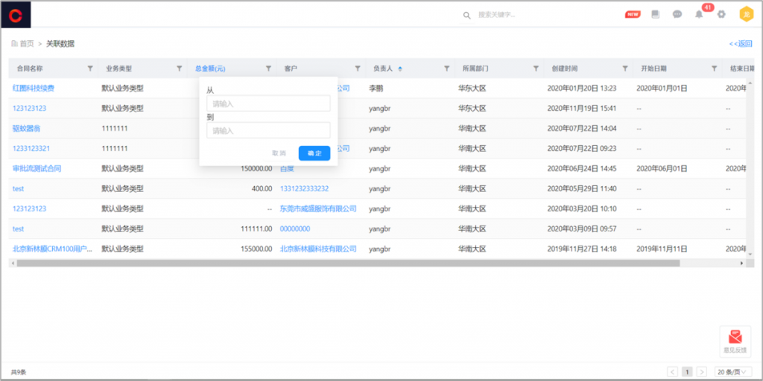The width and height of the screenshot is (763, 381).
Task: Sort by the 负责人 column arrow
Action: pos(400,68)
